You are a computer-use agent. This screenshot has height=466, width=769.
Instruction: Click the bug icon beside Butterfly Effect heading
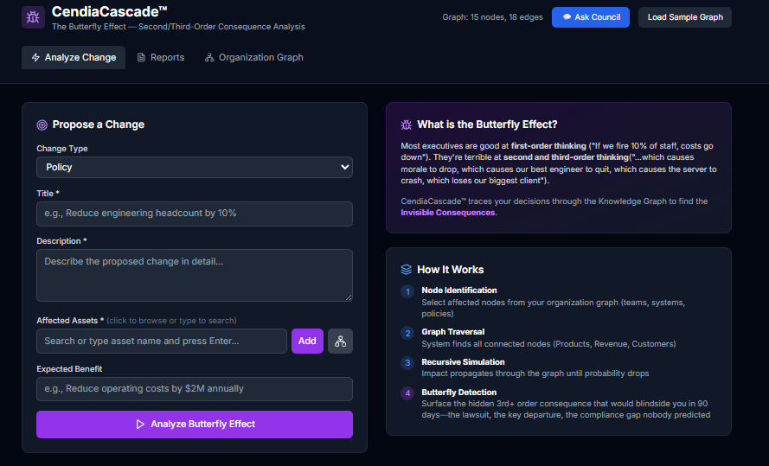tap(407, 124)
